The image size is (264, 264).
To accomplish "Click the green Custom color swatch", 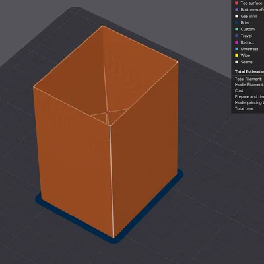I will pos(236,29).
